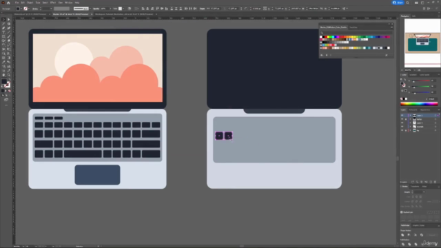Switch to the Gradient panel tab
The image size is (441, 248).
pyautogui.click(x=413, y=75)
